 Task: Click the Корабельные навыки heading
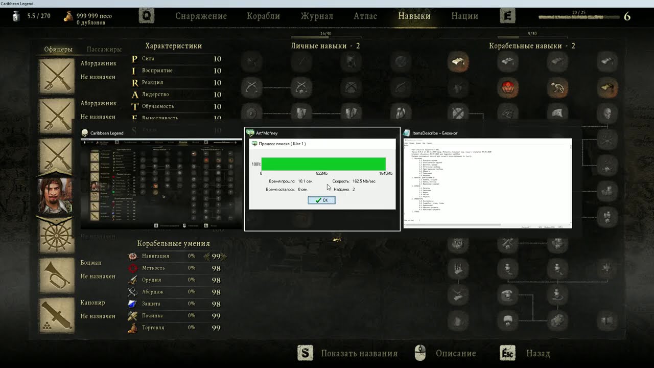pyautogui.click(x=532, y=46)
